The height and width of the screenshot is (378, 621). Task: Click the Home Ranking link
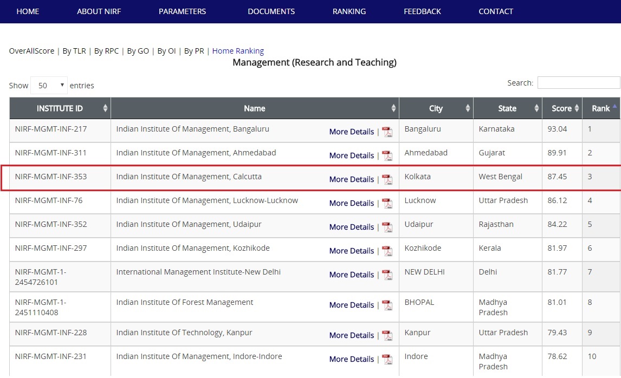coord(238,51)
